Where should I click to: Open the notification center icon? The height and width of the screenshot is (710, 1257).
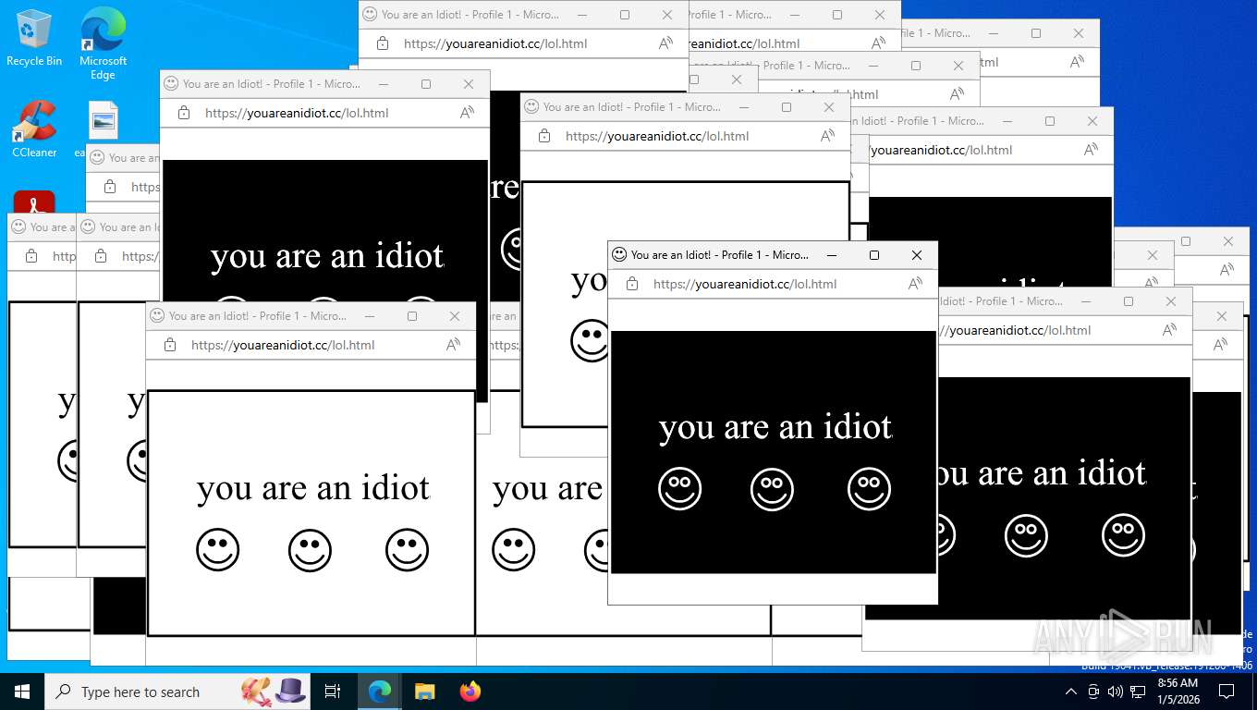[1226, 692]
